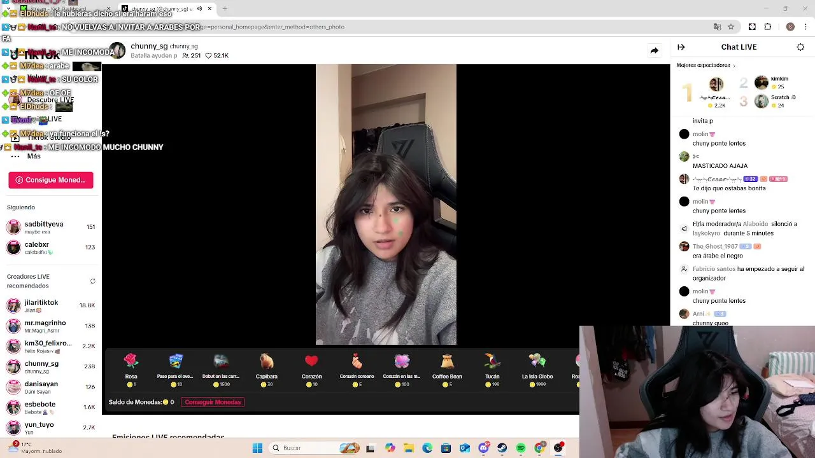Send the Corazón gift costing 10 coins

tap(311, 370)
